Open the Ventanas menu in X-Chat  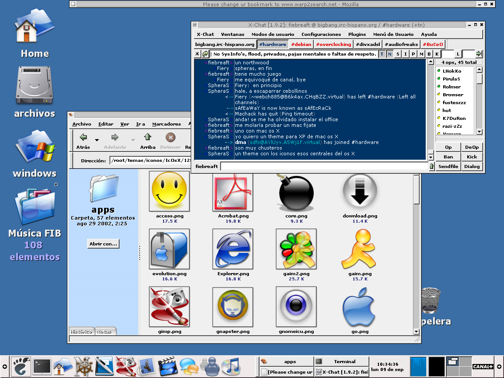click(x=233, y=35)
